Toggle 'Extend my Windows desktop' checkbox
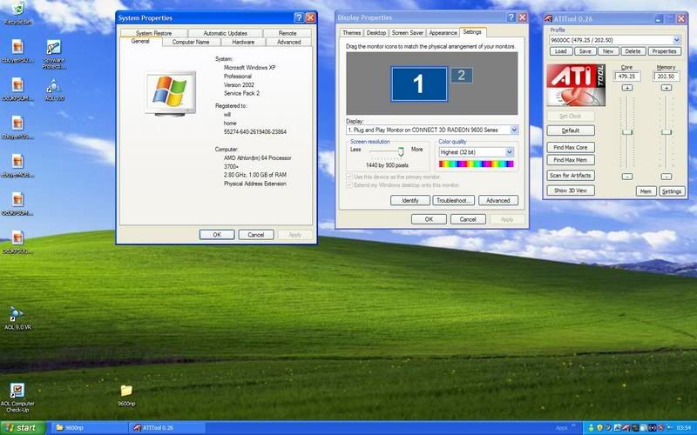 350,185
